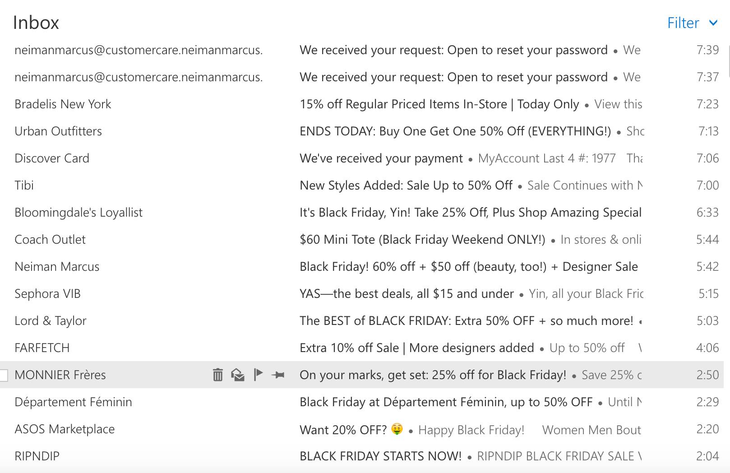Open the Tibi New Styles Added email
Viewport: 730px width, 473px height.
406,185
